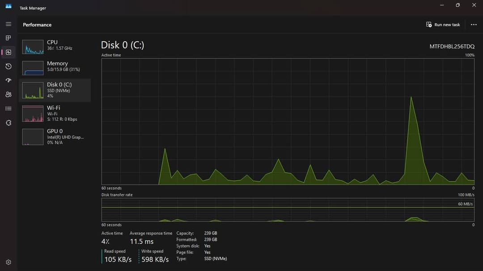
Task: Click the Run new task button
Action: click(443, 25)
